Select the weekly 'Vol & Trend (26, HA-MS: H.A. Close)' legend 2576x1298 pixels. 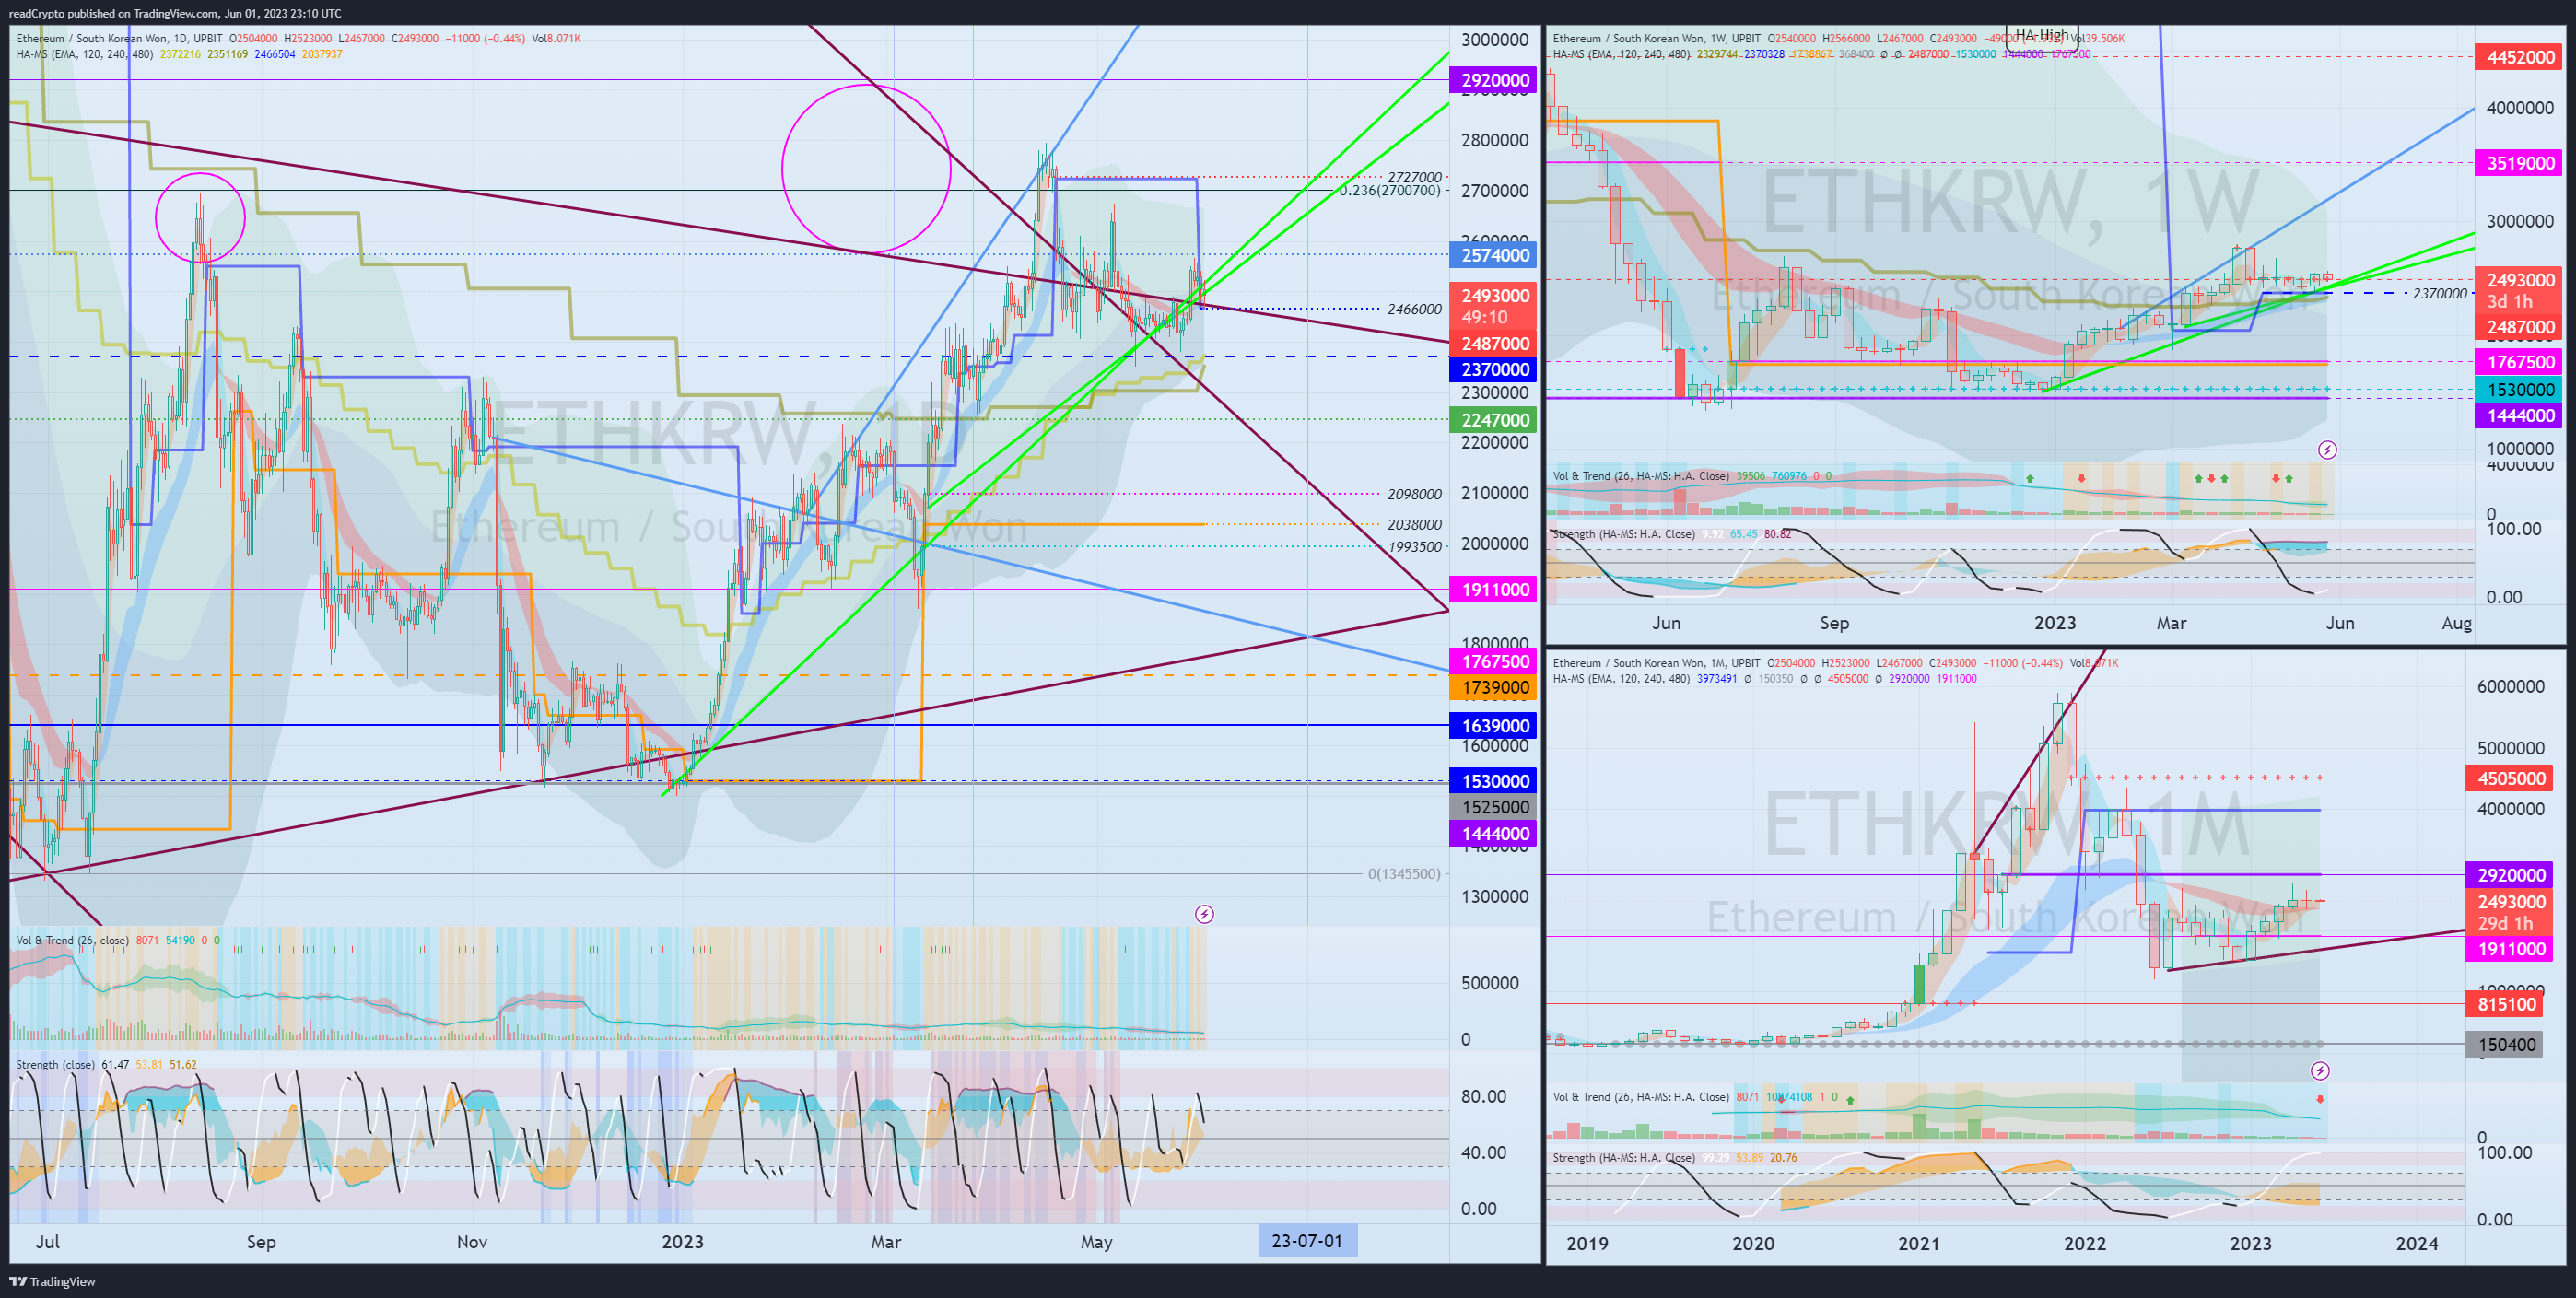[x=1640, y=476]
